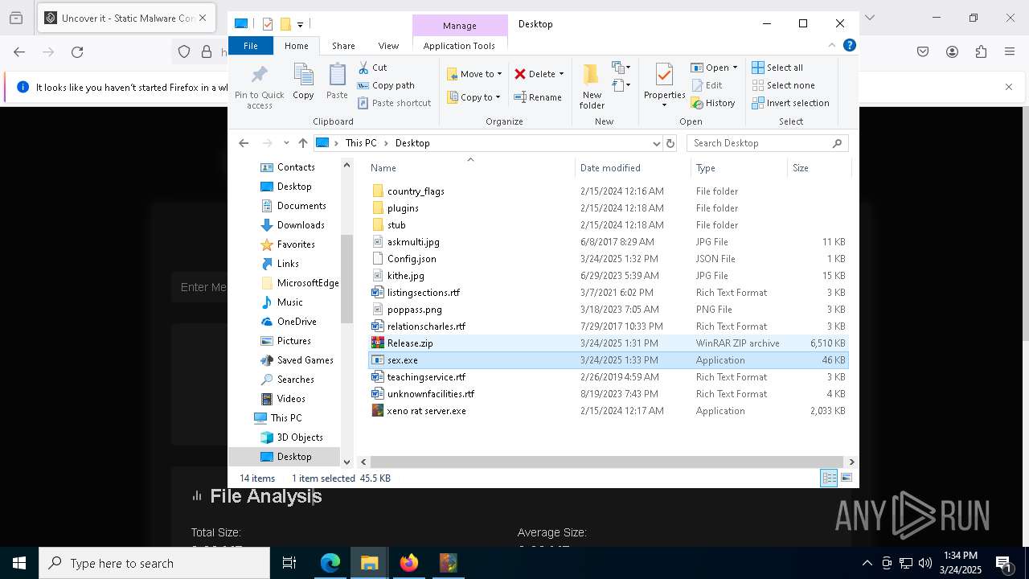Image resolution: width=1029 pixels, height=579 pixels.
Task: Select Saved Games in navigation pane
Action: (305, 360)
